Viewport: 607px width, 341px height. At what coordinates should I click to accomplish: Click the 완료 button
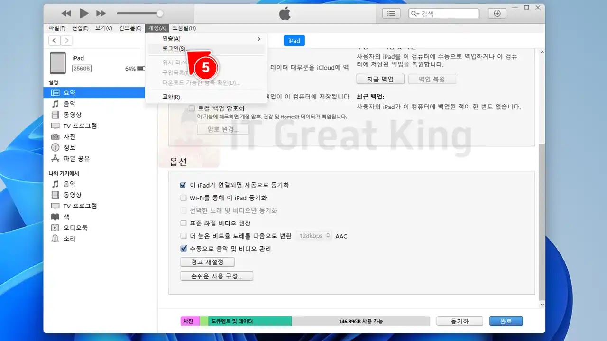tap(506, 322)
